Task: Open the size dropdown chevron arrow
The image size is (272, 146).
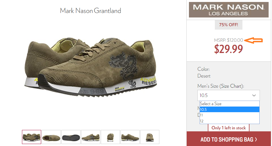Action: (x=254, y=95)
